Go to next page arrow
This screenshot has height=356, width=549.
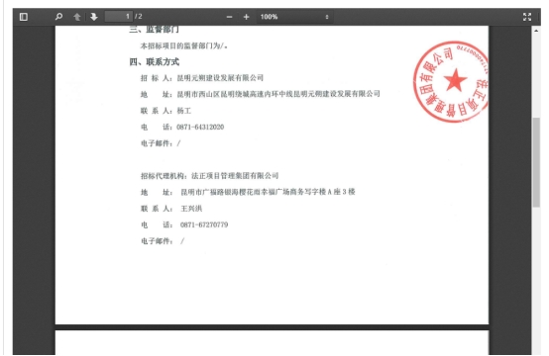94,17
